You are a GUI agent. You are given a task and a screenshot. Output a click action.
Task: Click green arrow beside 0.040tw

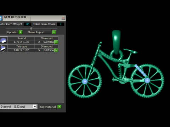(x=56, y=42)
